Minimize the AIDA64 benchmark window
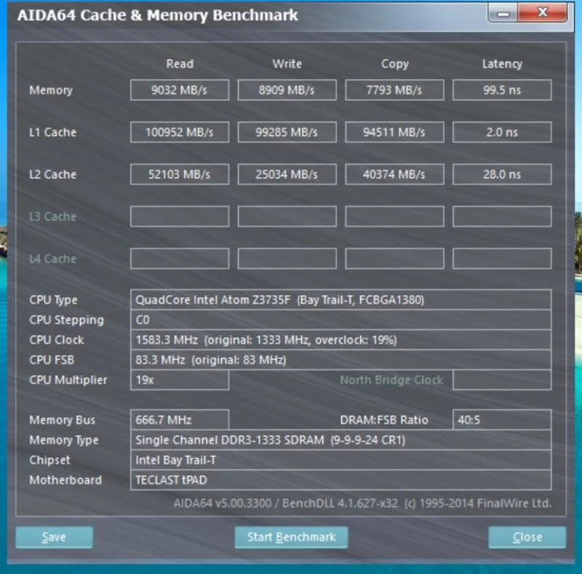This screenshot has width=582, height=574. [503, 13]
